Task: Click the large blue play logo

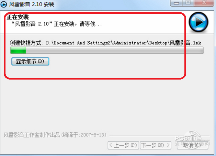Action: click(x=198, y=22)
